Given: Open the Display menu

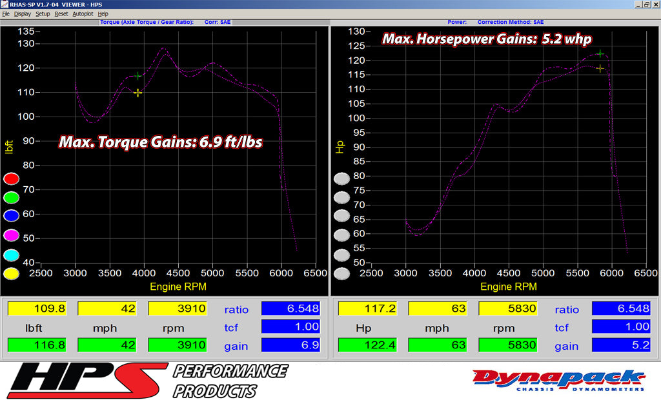Looking at the screenshot, I should pos(23,14).
